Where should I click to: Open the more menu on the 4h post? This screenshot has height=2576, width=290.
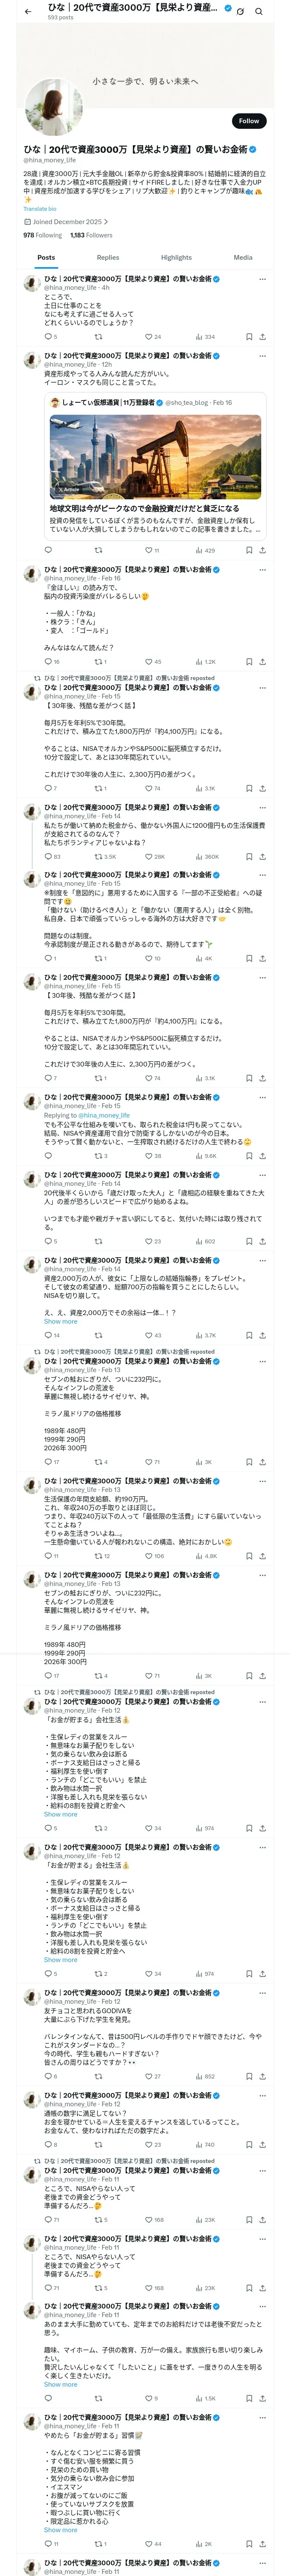pos(262,279)
